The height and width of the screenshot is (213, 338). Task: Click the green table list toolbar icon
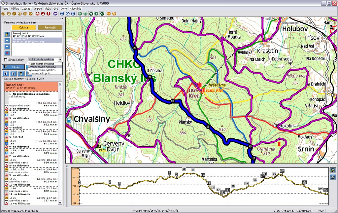pos(85,14)
